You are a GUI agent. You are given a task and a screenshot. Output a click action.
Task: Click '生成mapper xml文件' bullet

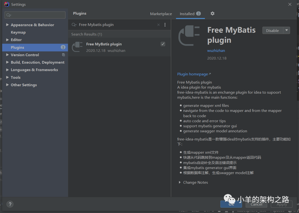coord(201,153)
